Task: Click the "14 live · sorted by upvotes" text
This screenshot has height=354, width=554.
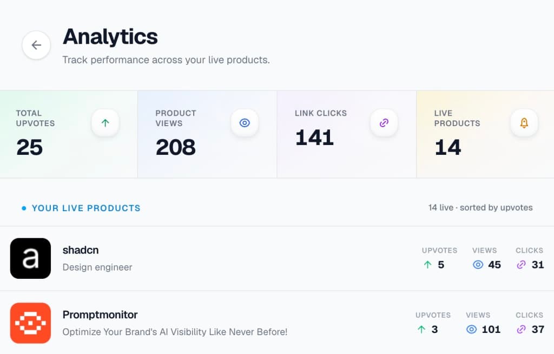Action: pyautogui.click(x=480, y=208)
